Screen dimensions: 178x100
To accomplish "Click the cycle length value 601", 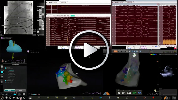I will click(124, 93).
